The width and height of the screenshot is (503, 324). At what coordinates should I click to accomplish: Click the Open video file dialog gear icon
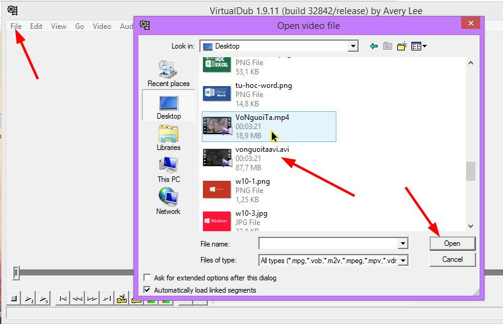pyautogui.click(x=145, y=25)
